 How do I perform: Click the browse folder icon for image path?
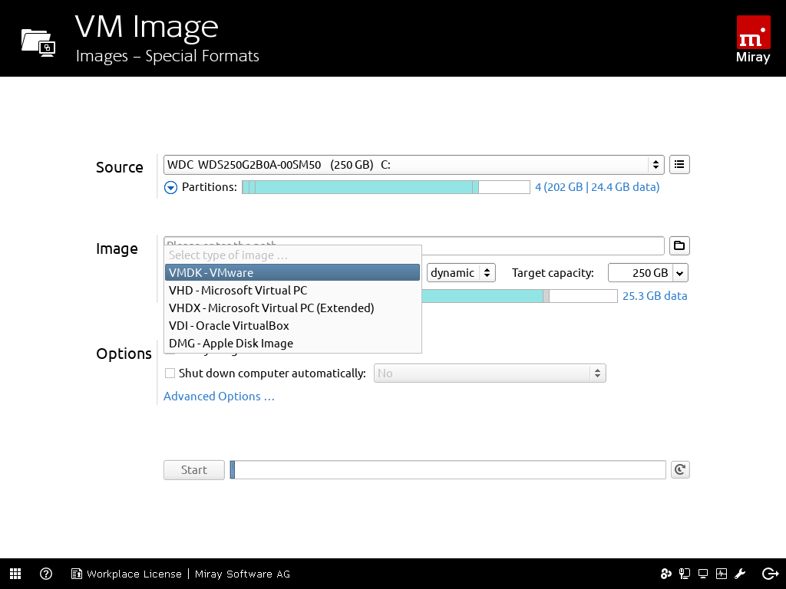coord(679,245)
